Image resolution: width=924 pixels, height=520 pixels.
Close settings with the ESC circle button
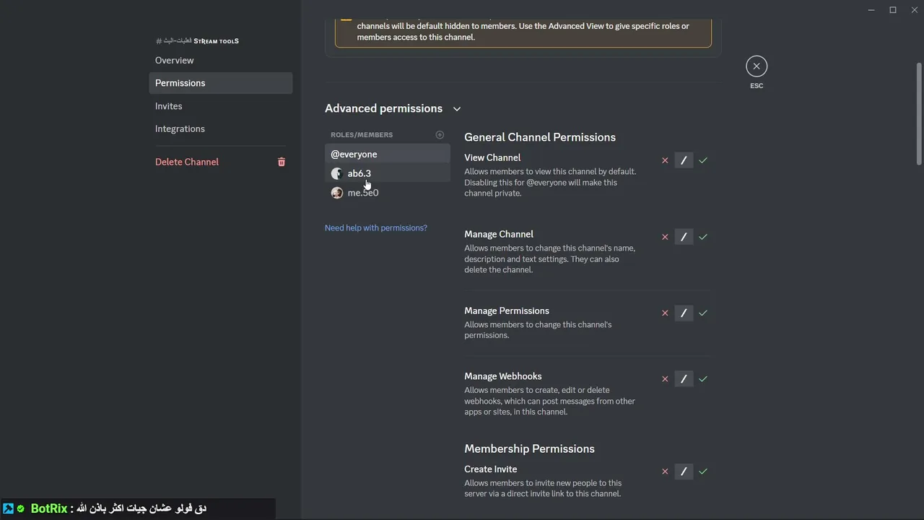(757, 66)
